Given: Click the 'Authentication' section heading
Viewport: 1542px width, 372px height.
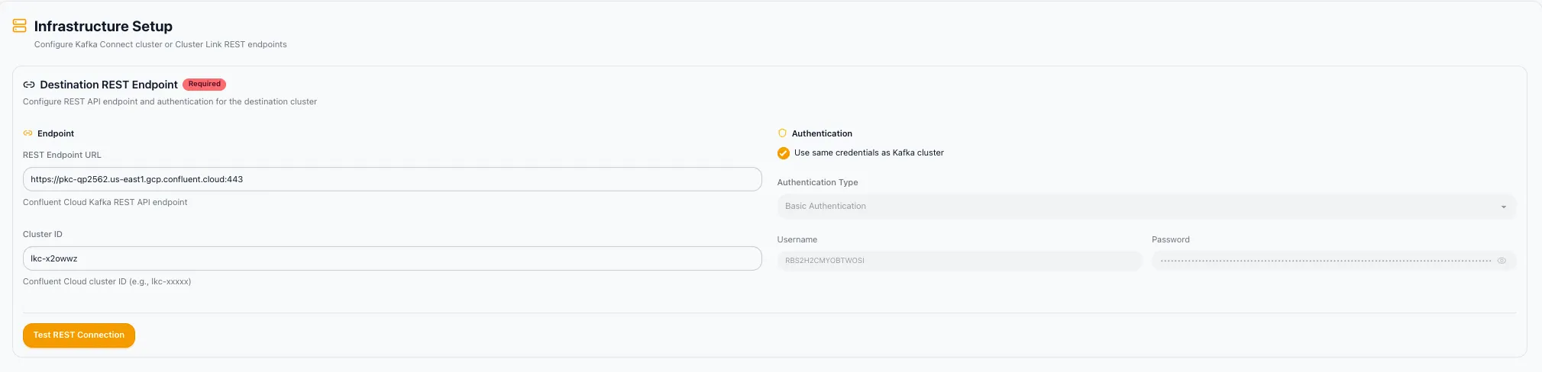Looking at the screenshot, I should 822,133.
